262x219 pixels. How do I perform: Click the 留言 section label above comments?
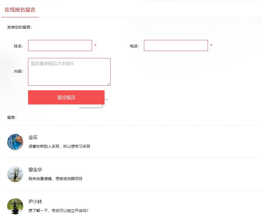point(12,118)
